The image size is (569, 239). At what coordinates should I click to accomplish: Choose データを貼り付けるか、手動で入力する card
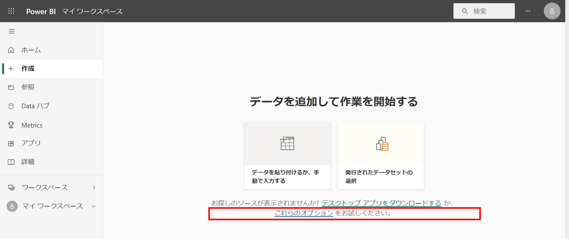[x=287, y=155]
